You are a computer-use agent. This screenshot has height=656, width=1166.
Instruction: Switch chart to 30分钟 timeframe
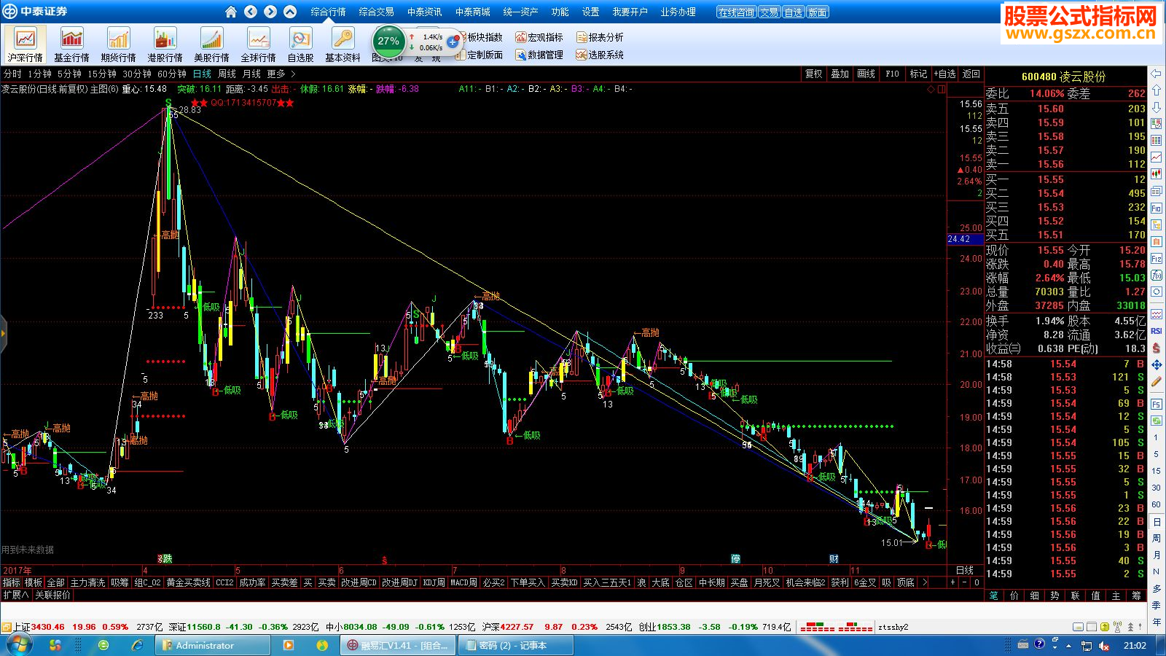[137, 74]
